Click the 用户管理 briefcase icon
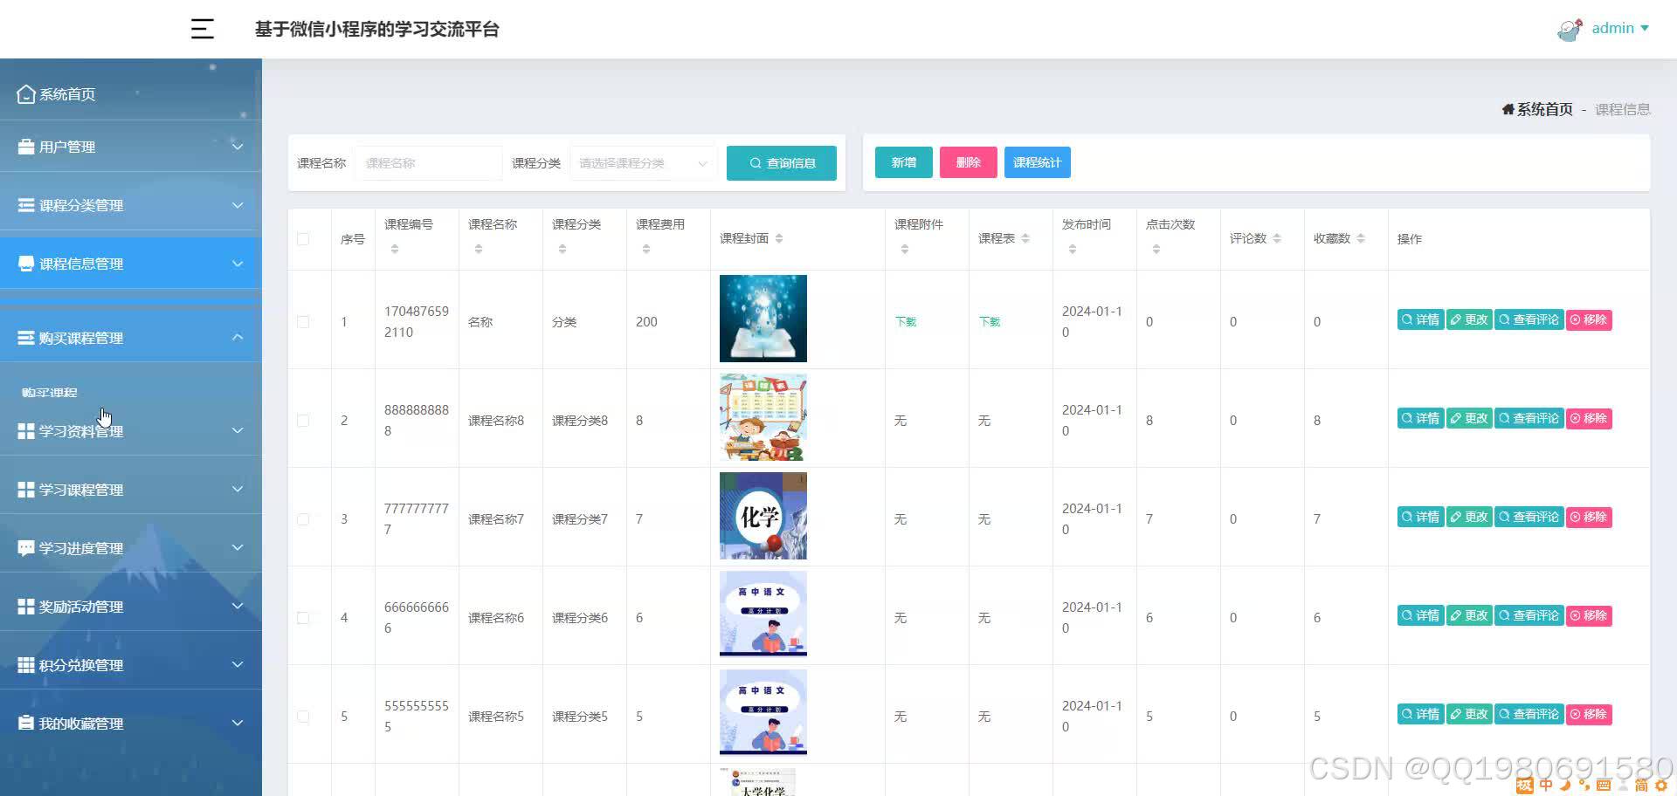Image resolution: width=1677 pixels, height=796 pixels. pyautogui.click(x=26, y=147)
